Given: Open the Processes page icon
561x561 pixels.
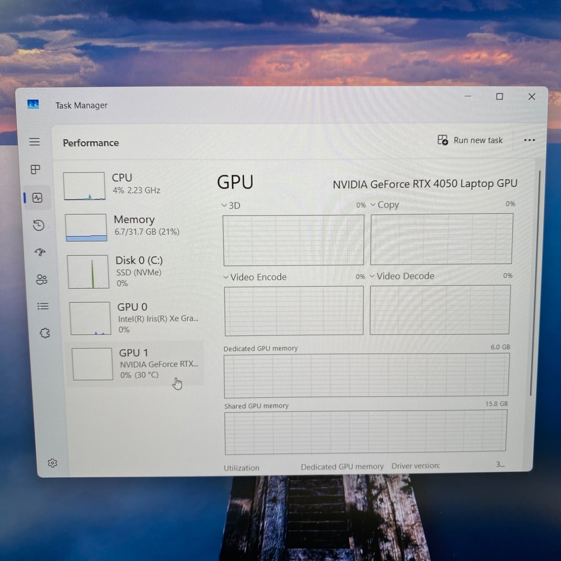Looking at the screenshot, I should click(36, 170).
